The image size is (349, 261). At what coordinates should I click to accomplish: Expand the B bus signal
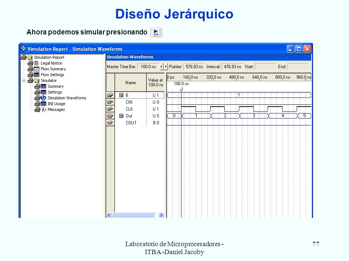tap(121, 95)
